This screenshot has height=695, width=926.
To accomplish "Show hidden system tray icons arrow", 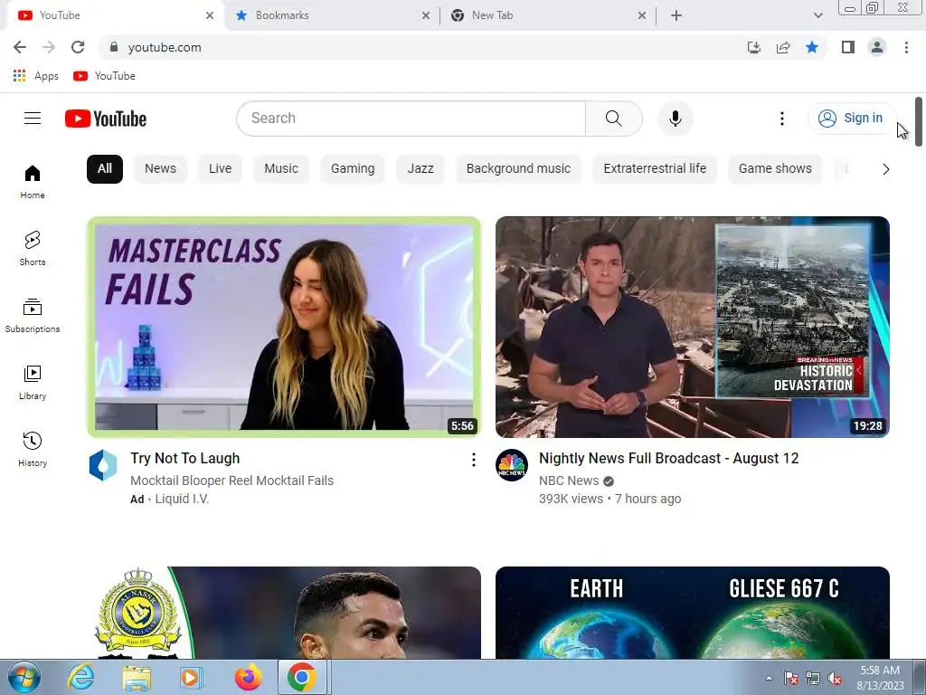I will point(769,678).
